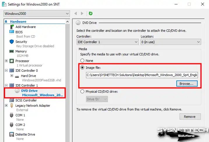Screen dimensions: 209x142
Task: Select the SCSI Controller item
Action: click(26, 100)
